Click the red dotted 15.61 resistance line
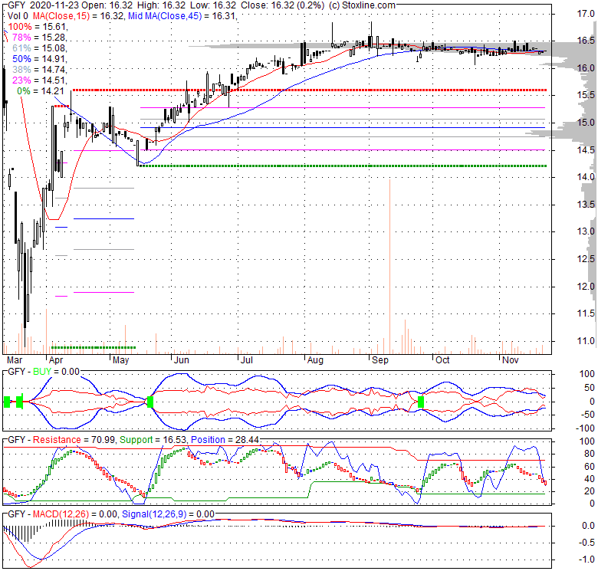The height and width of the screenshot is (571, 598). [309, 90]
